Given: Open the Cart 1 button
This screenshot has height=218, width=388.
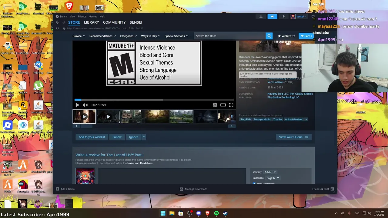Looking at the screenshot, I should [x=306, y=36].
